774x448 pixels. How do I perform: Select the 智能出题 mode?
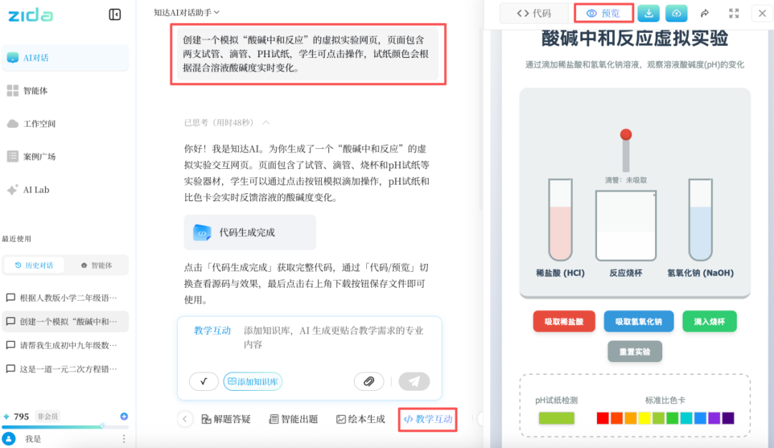293,419
